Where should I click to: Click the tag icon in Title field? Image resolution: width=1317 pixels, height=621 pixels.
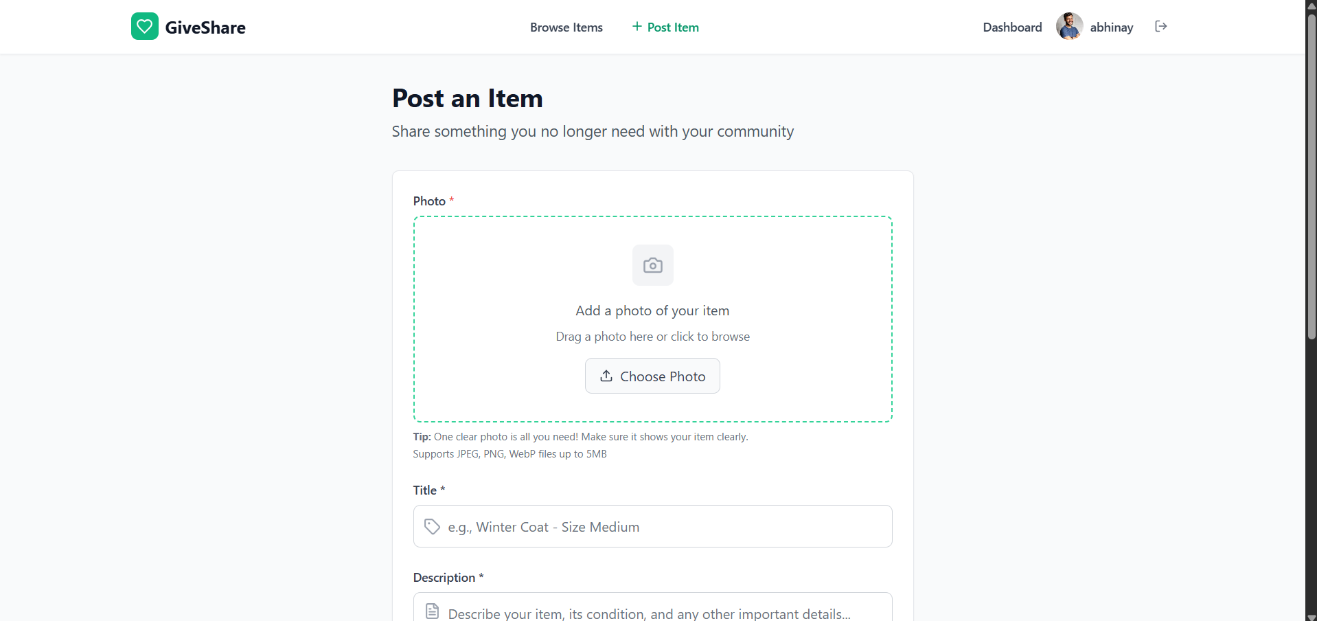tap(432, 527)
